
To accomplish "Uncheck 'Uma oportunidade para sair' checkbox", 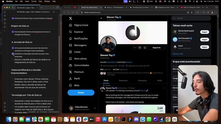I will pyautogui.click(x=13, y=48).
